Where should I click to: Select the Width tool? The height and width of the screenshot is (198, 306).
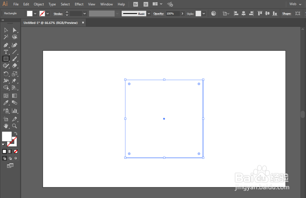(6, 81)
